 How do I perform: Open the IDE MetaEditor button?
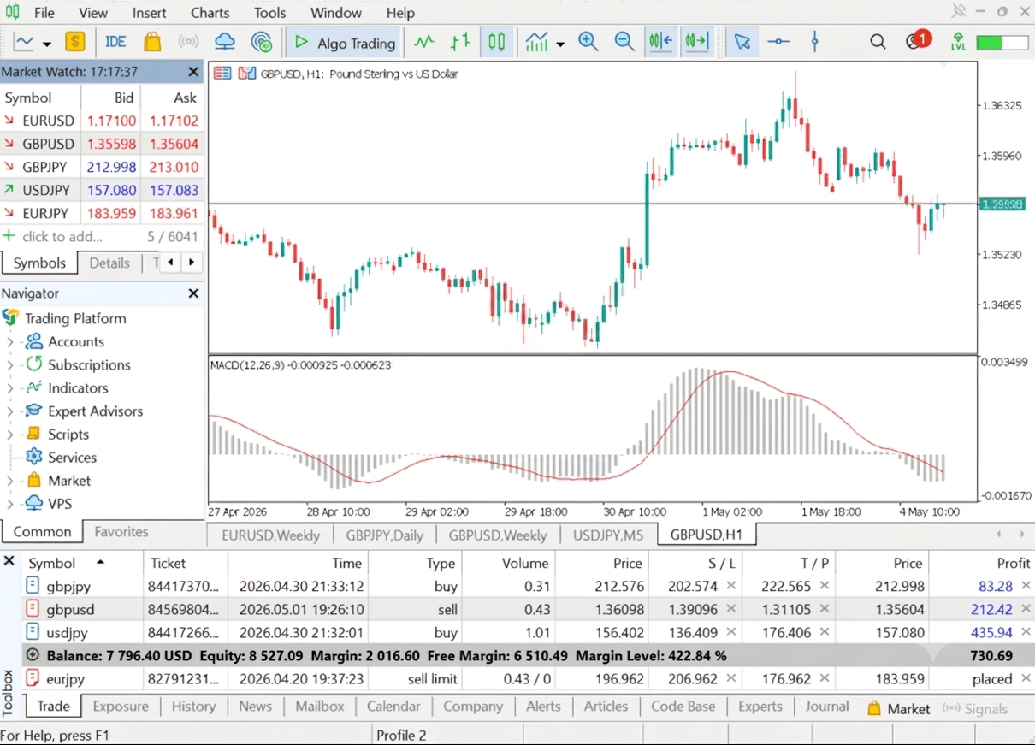[x=115, y=42]
